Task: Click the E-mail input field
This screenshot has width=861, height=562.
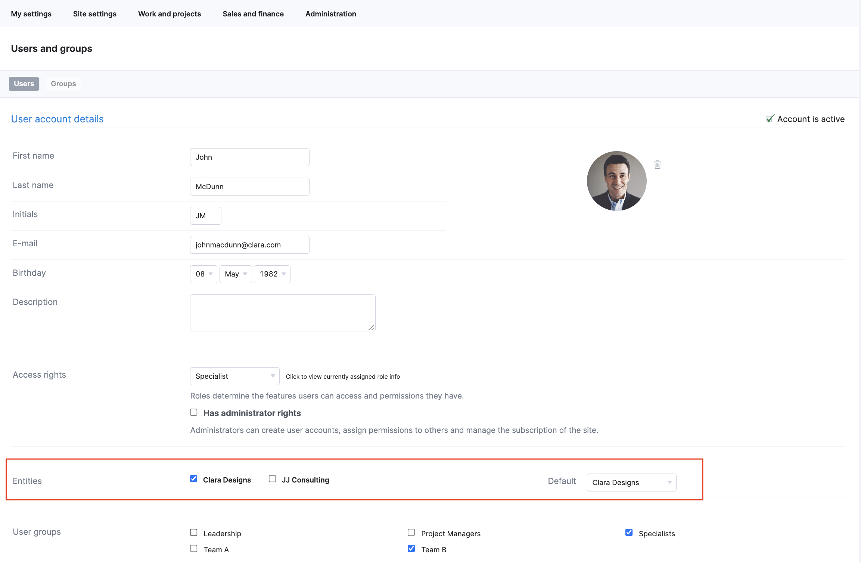Action: tap(249, 245)
